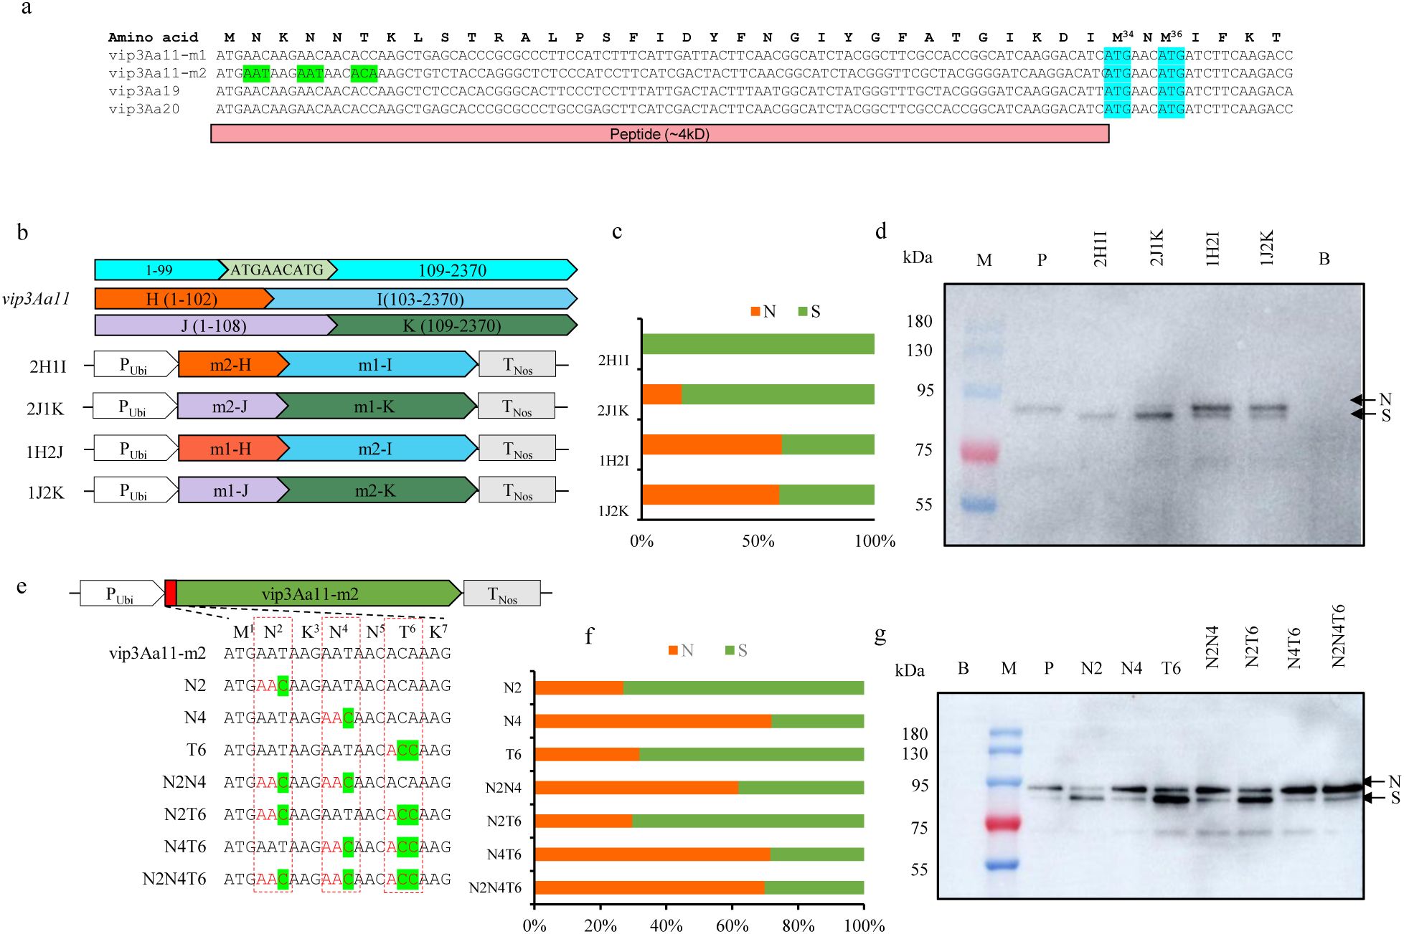The width and height of the screenshot is (1404, 934).
Task: Click the rotated 2H1I lane label in panel d
Action: pos(1101,249)
